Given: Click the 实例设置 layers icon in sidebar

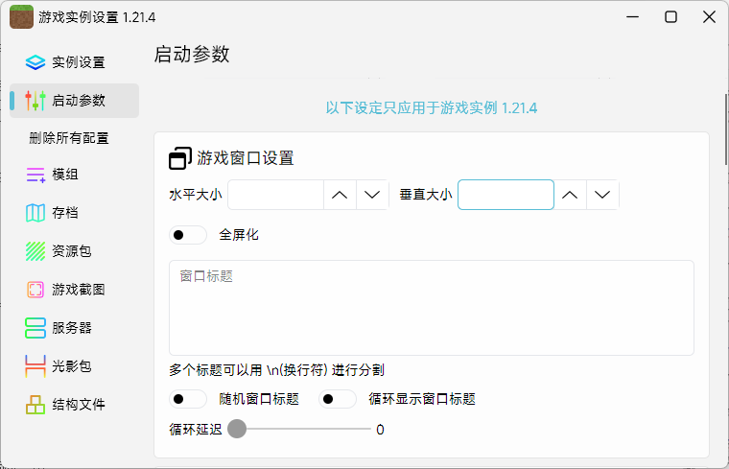Looking at the screenshot, I should [x=35, y=62].
